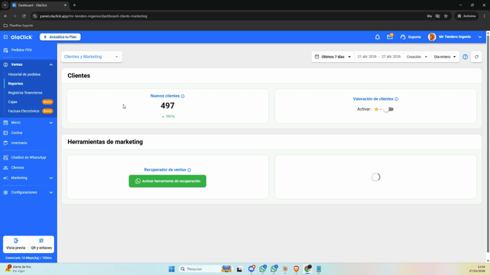Expand the Marketing section
This screenshot has height=275, width=490.
[x=51, y=178]
